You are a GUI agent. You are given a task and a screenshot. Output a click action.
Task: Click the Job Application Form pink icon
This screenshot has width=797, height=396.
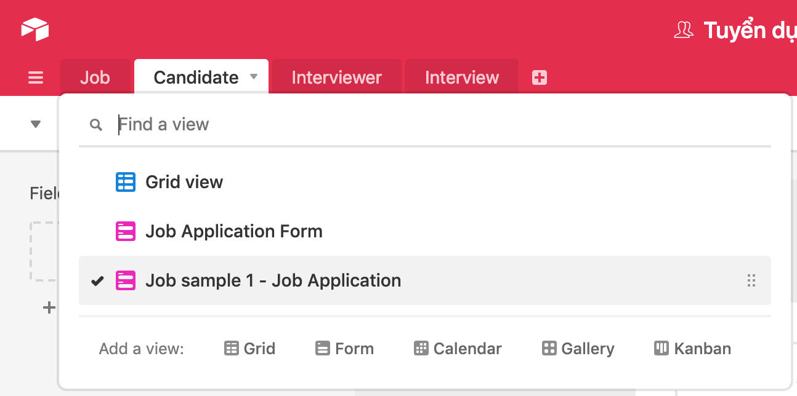(x=126, y=231)
